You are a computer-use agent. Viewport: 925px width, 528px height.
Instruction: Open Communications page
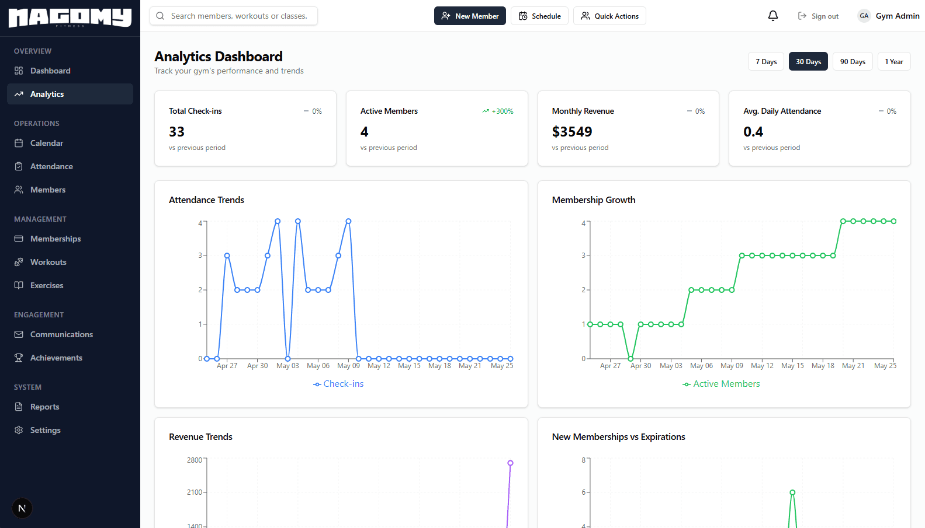70,334
